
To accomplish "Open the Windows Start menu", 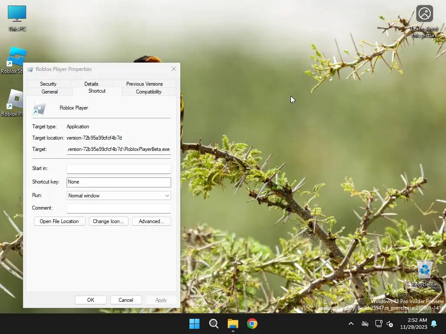I will click(x=195, y=324).
